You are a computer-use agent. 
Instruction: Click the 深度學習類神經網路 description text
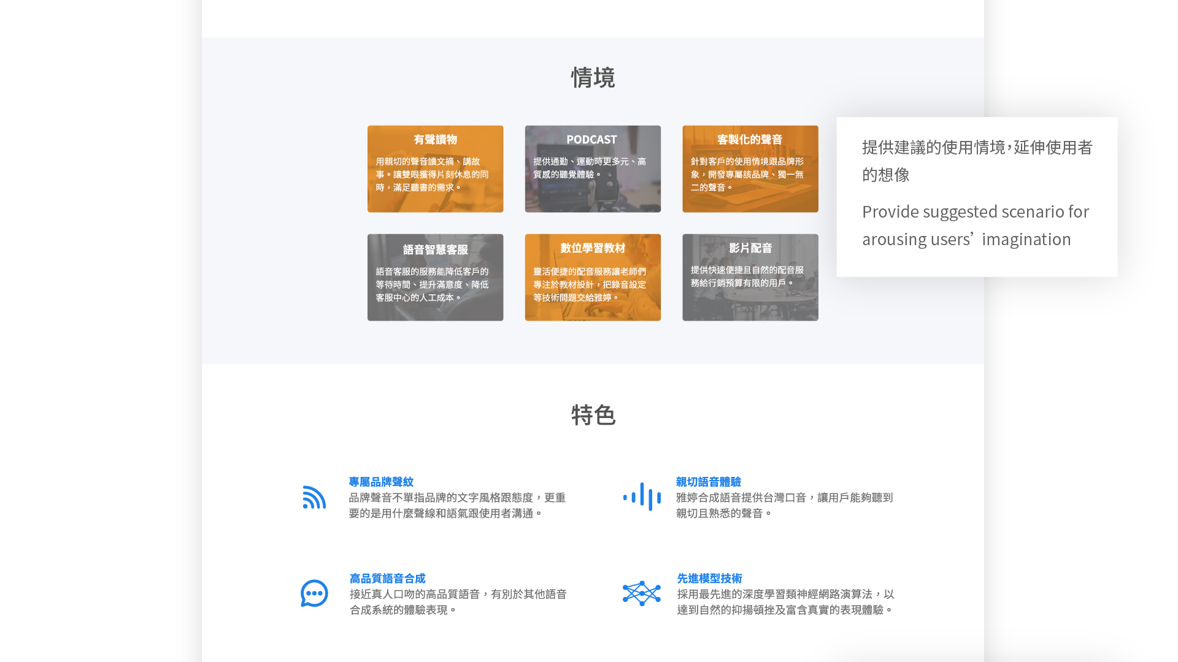tap(785, 602)
